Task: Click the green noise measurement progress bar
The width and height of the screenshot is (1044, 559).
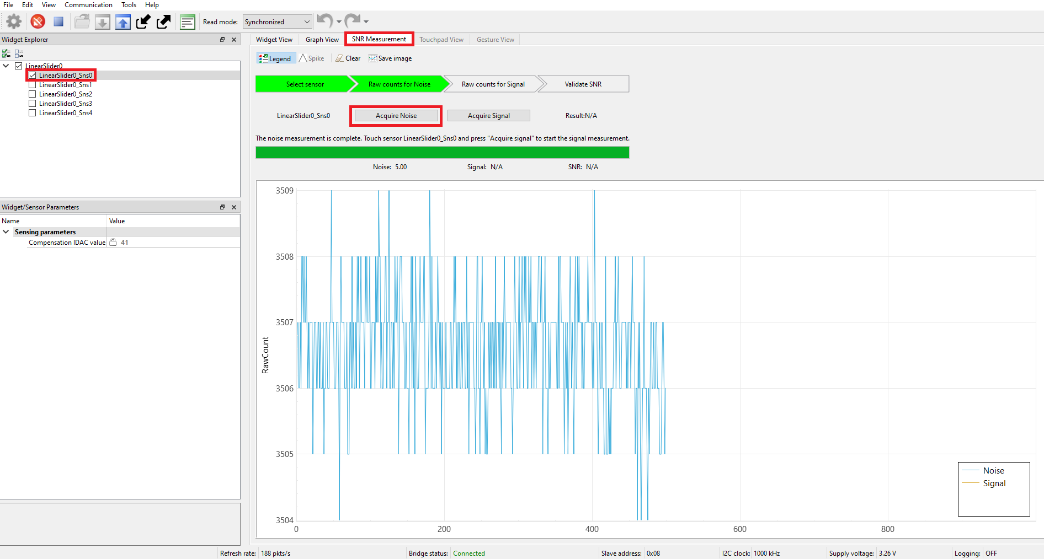Action: pos(442,153)
